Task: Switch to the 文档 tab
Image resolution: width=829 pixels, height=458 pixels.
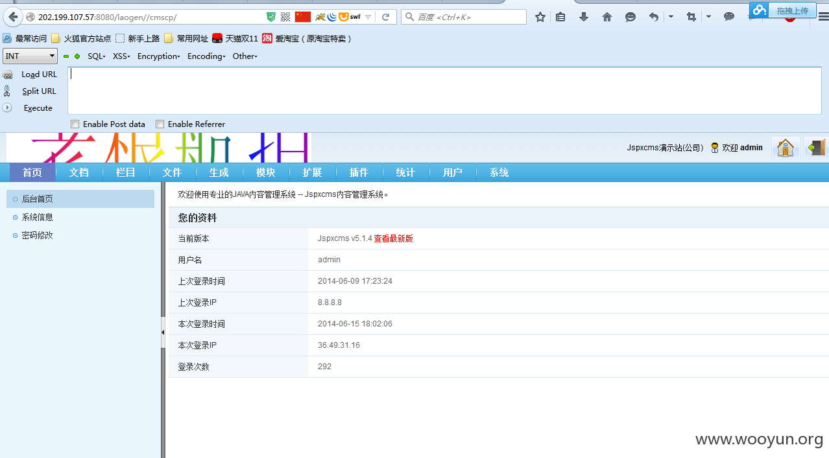Action: [79, 172]
